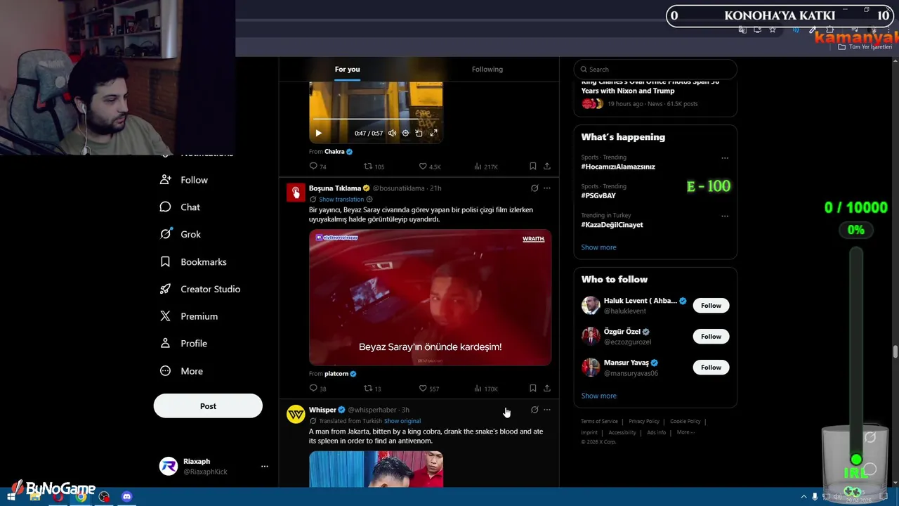
Task: Open video settings gear
Action: click(405, 133)
